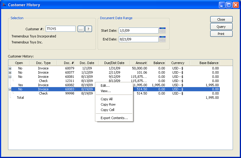Choose View... from the context menu
Viewport: 241px width, 158px height.
point(106,91)
